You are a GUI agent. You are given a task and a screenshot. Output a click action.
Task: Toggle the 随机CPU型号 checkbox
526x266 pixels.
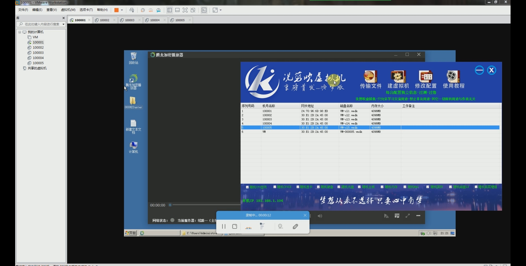click(247, 187)
